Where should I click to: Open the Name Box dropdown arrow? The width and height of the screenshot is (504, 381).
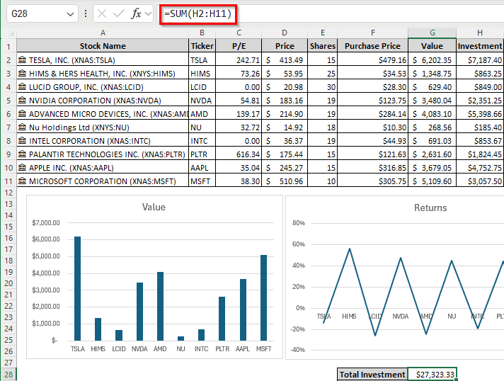coord(70,14)
